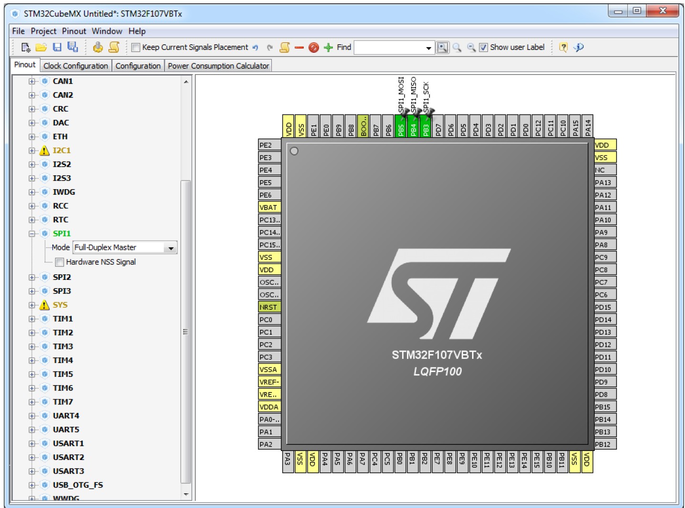Click the NRST pin on the chip
This screenshot has width=685, height=508.
[x=270, y=307]
